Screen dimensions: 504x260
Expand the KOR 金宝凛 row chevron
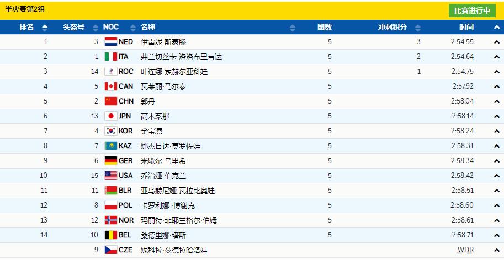pos(497,131)
